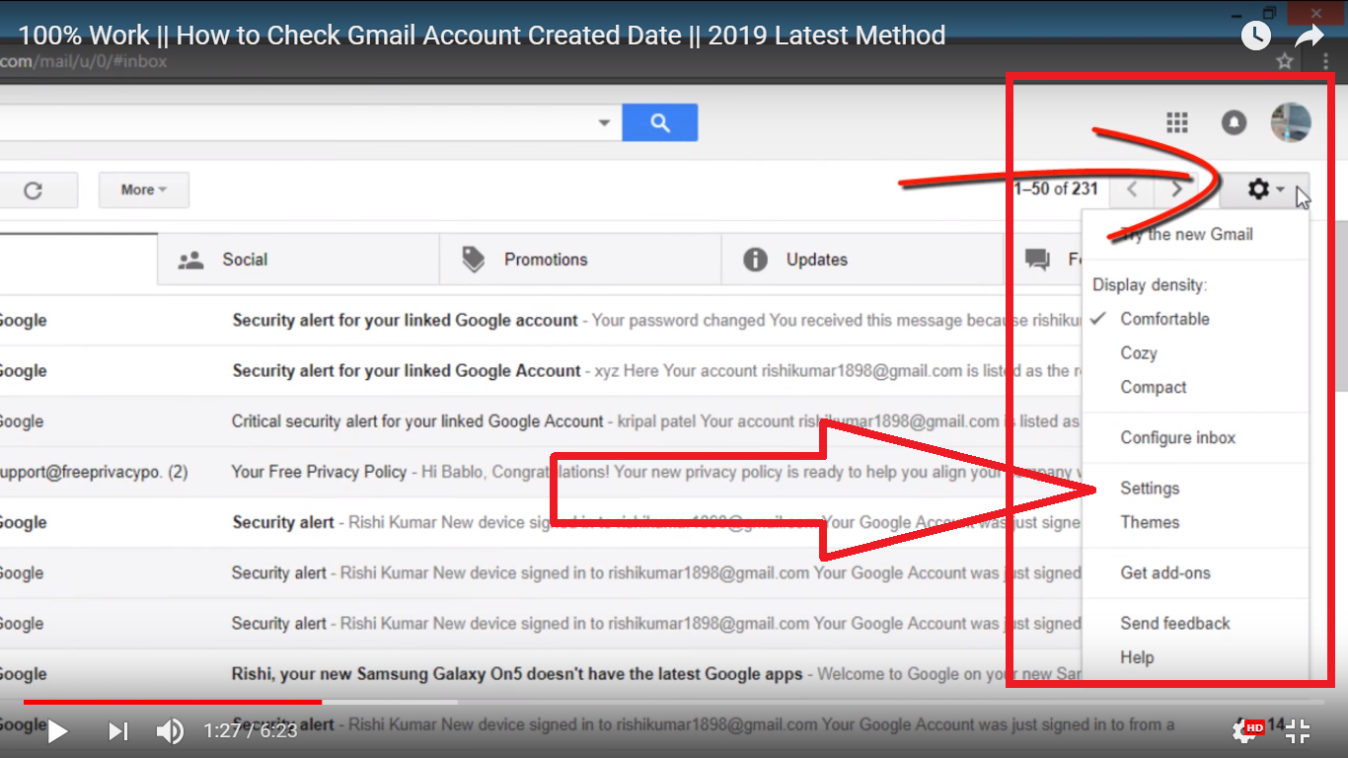Select the Cozy display density
This screenshot has height=758, width=1348.
pos(1137,352)
